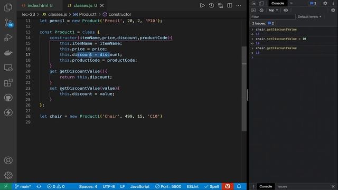Open the Run and Debug view
The height and width of the screenshot is (190, 338).
8,37
